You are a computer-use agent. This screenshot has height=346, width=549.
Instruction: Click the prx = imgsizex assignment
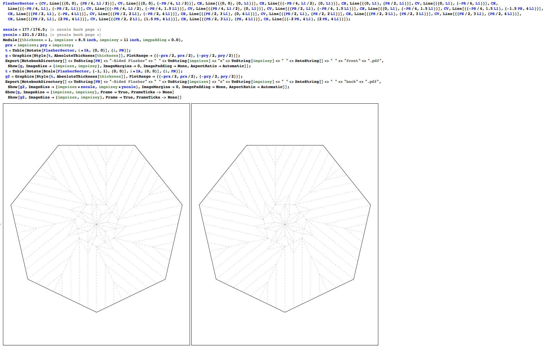click(x=21, y=45)
